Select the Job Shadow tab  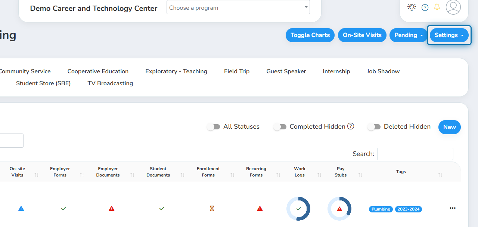(383, 71)
